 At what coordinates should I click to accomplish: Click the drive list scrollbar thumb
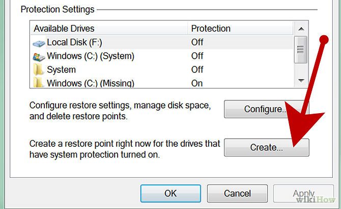[x=301, y=48]
